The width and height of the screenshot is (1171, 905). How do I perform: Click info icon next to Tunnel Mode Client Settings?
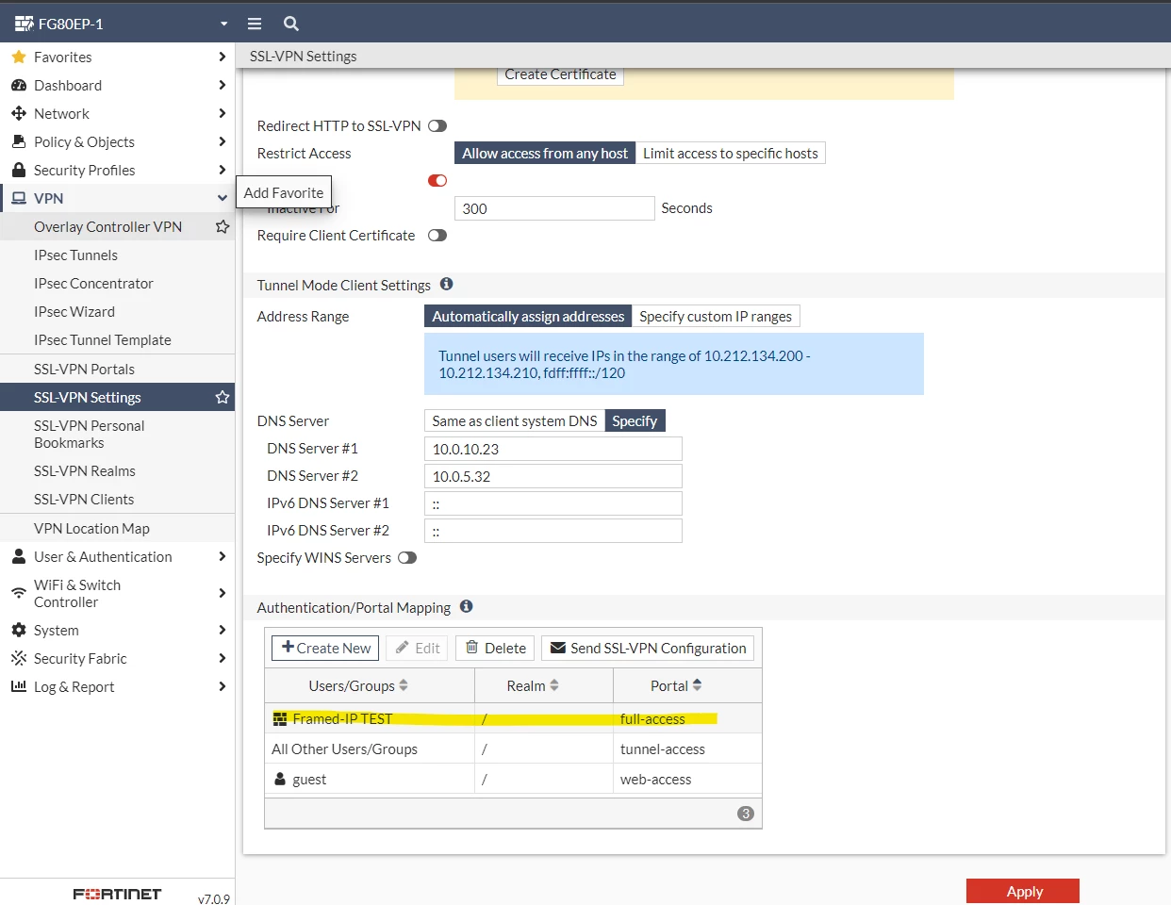click(447, 284)
